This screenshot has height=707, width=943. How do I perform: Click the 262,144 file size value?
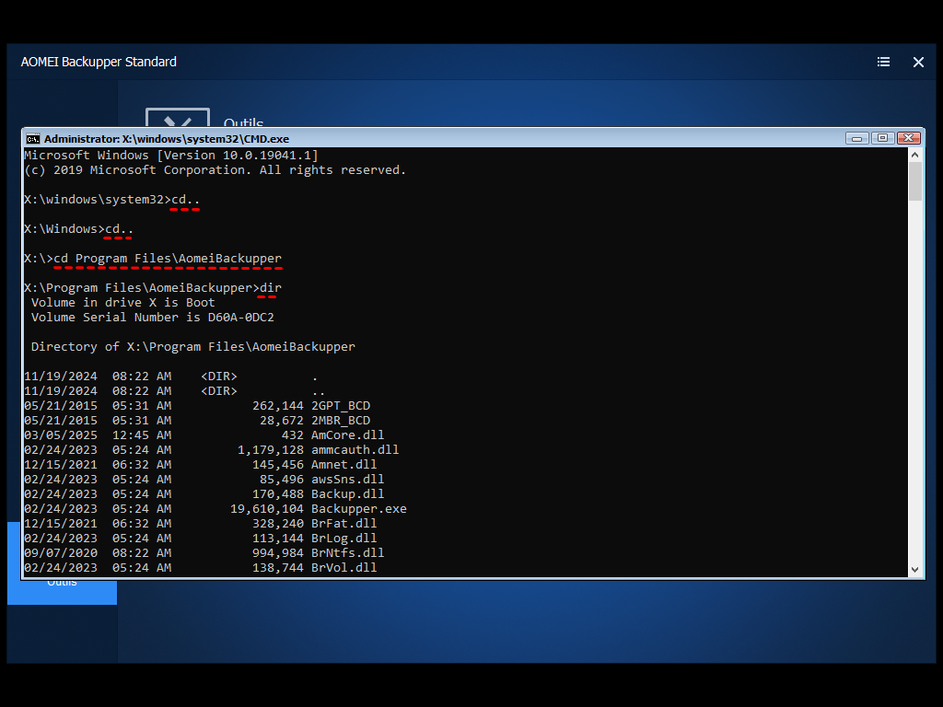coord(278,406)
